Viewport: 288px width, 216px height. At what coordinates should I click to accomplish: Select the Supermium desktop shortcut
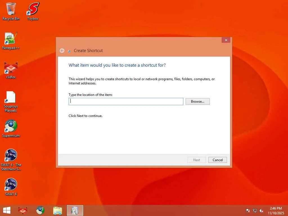coord(11,128)
